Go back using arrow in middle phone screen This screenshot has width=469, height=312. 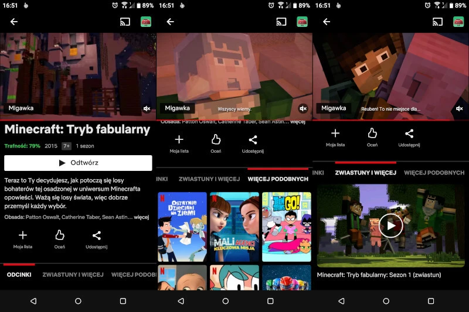tap(170, 22)
